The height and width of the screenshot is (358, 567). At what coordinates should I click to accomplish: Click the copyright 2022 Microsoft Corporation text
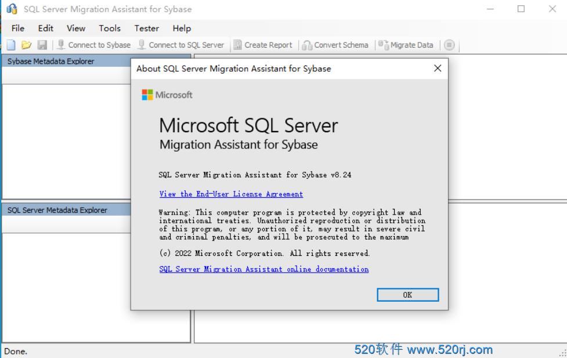[x=264, y=253]
